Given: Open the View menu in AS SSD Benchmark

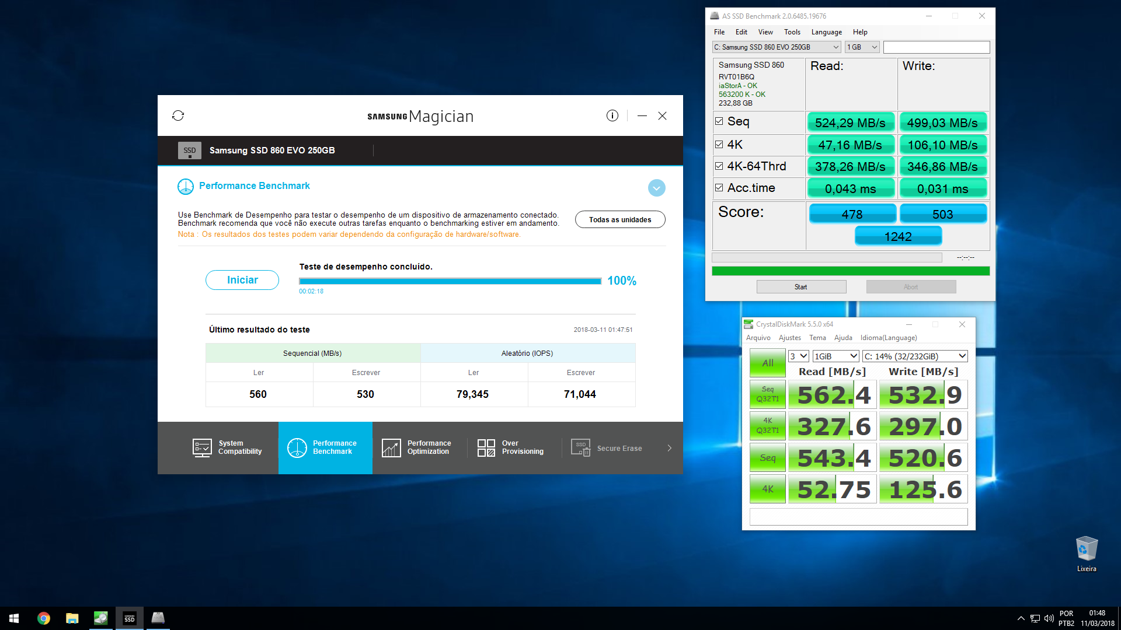Looking at the screenshot, I should tap(765, 32).
